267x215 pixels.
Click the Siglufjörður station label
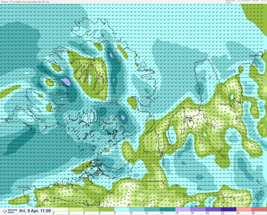pos(255,56)
